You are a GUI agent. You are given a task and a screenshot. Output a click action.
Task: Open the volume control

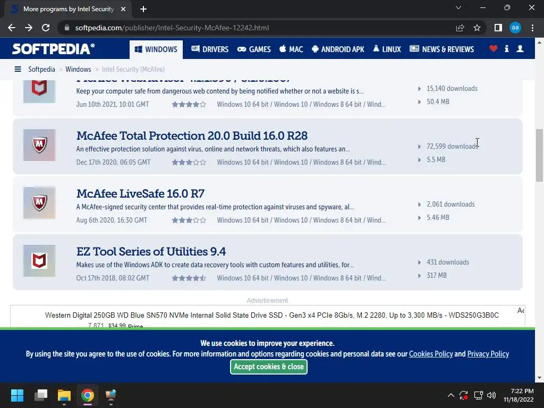tap(491, 395)
